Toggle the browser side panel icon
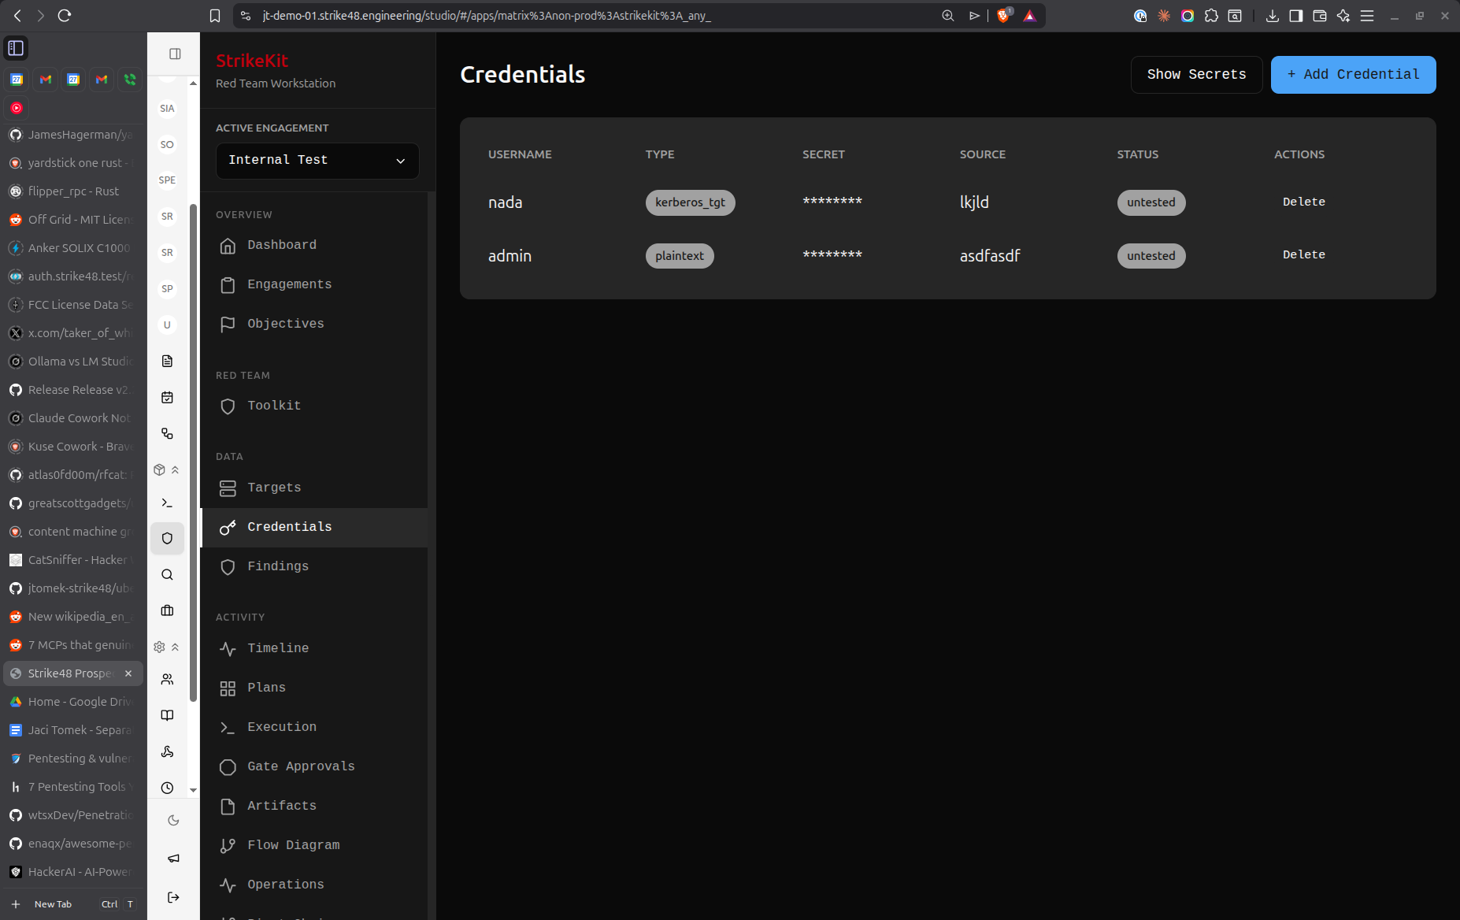The width and height of the screenshot is (1460, 920). [x=1295, y=16]
